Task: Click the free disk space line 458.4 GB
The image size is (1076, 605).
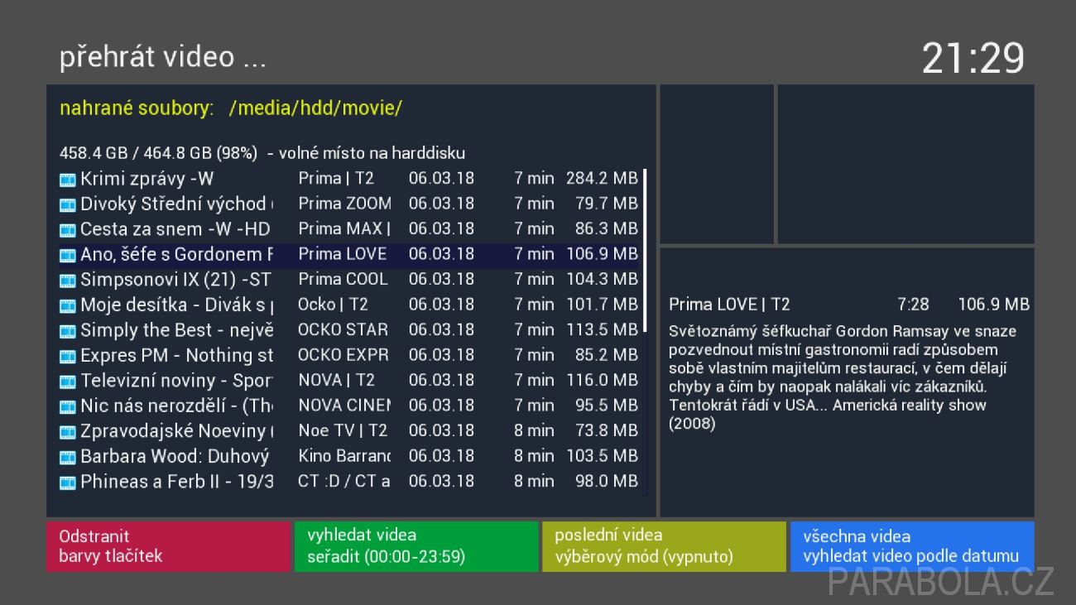Action: tap(262, 153)
